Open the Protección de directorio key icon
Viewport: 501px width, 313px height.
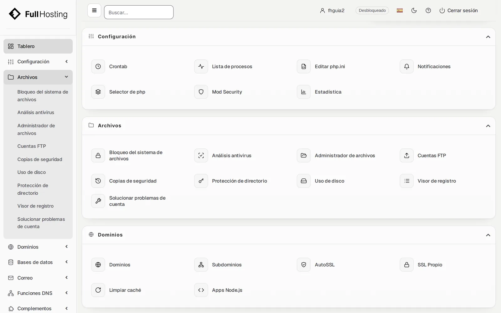click(201, 181)
